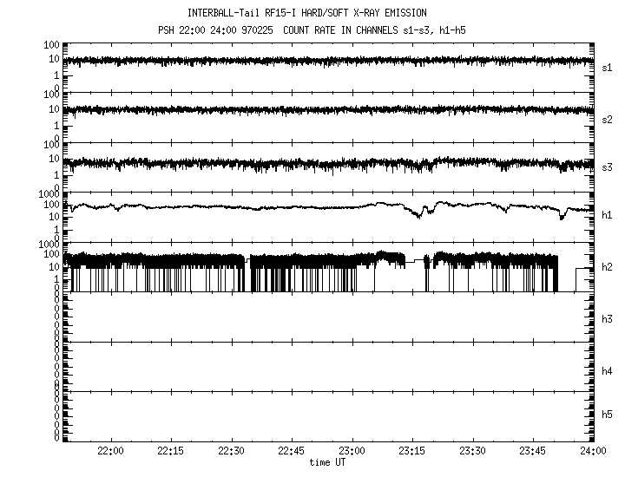625x477 pixels.
Task: Select the 22:15 time axis label
Action: tap(170, 451)
